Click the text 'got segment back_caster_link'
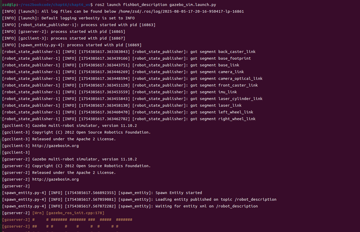Screen dimensions: 360x232 (223, 52)
